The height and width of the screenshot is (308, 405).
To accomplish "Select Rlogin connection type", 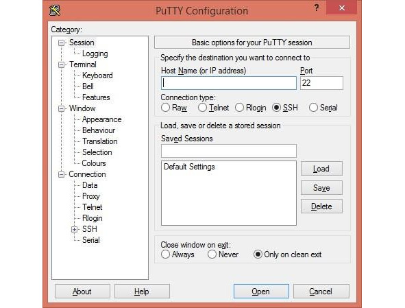I will [239, 108].
